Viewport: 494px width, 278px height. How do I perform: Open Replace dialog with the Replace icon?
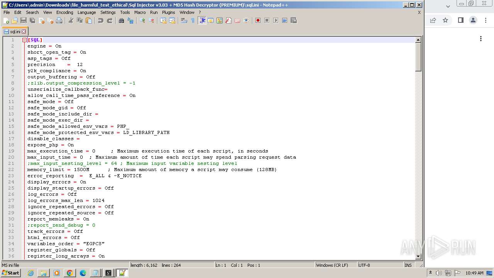click(x=130, y=20)
